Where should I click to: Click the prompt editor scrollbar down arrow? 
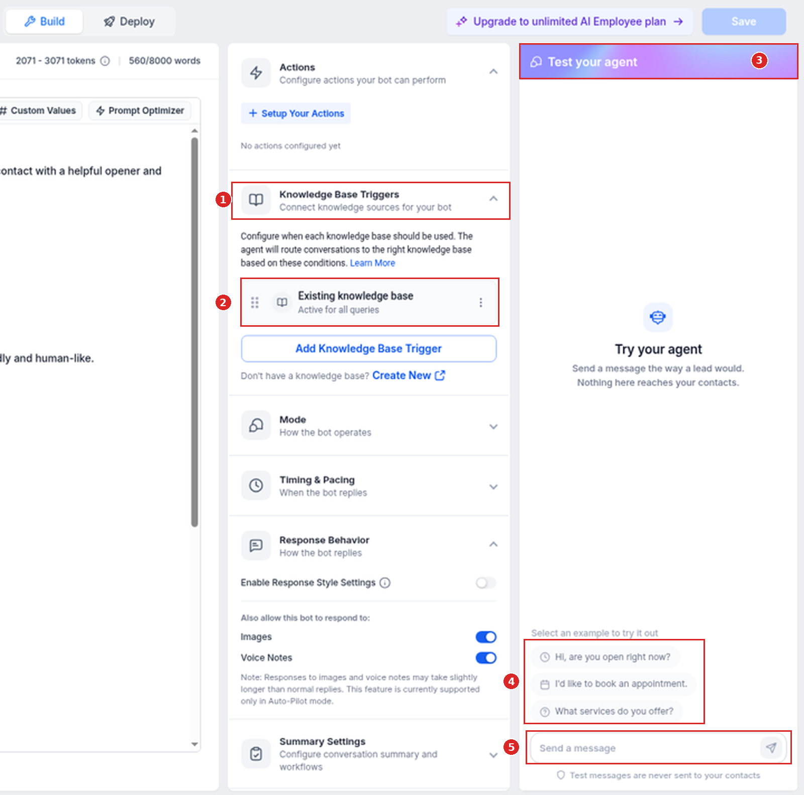194,744
